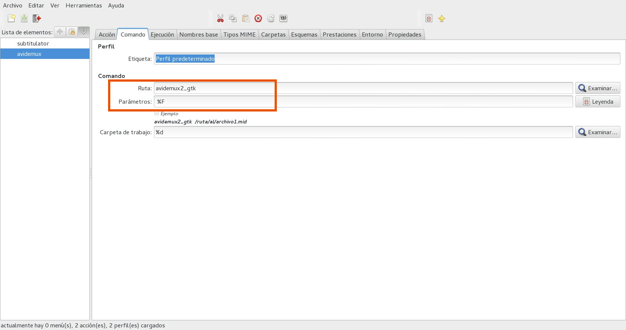Viewport: 626px width, 330px height.
Task: Click the Etiqueta input field
Action: 387,59
